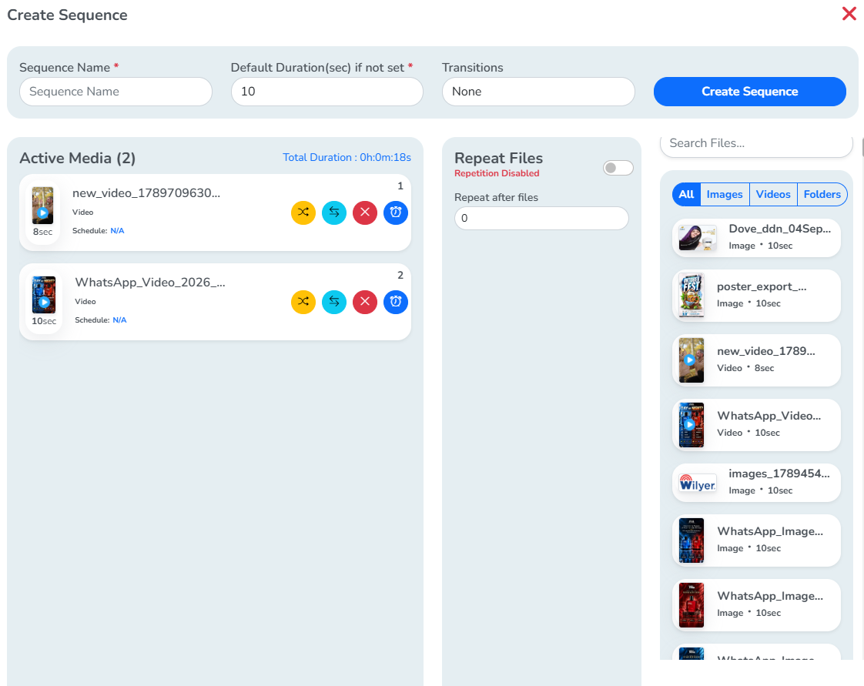Remove new_video_1789709630 from Active Media

pos(365,212)
